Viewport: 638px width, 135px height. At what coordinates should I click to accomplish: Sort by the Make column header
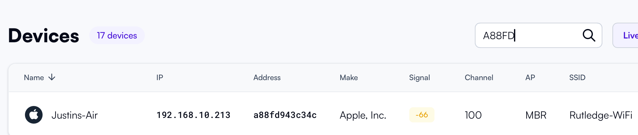point(349,78)
